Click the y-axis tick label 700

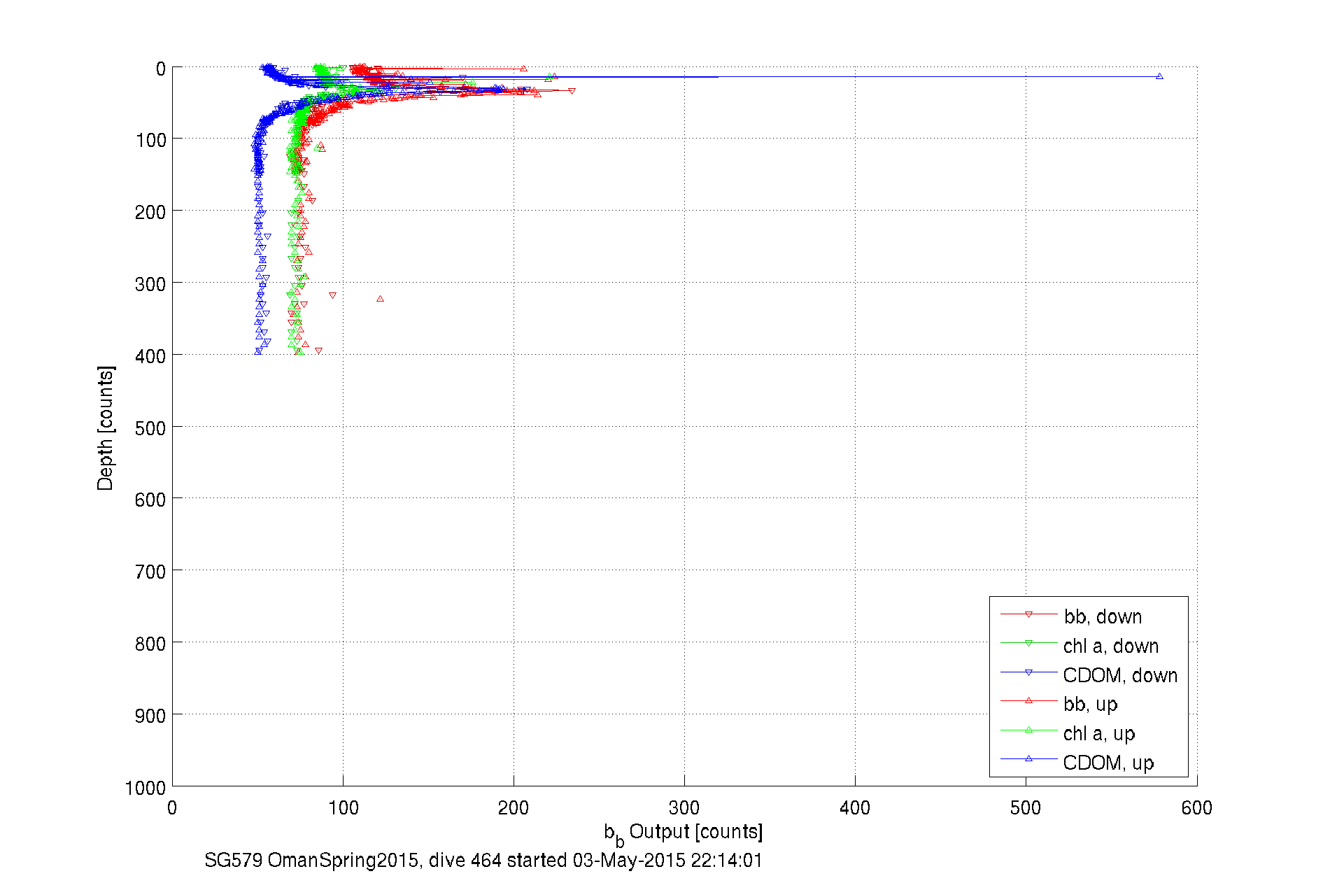[150, 572]
